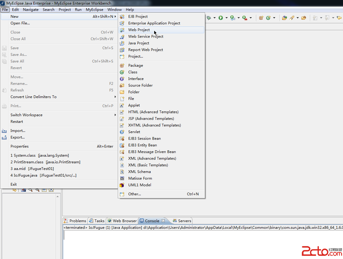Choose Interface in the New submenu
The width and height of the screenshot is (343, 259).
[161, 79]
